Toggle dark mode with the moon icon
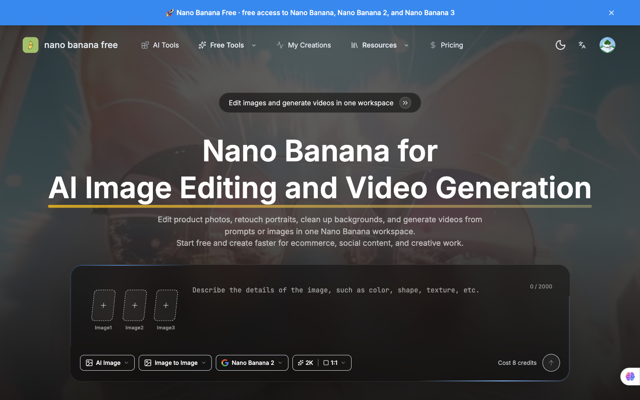640x400 pixels. (x=560, y=45)
